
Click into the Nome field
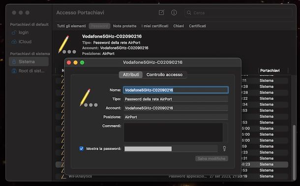tap(176, 90)
